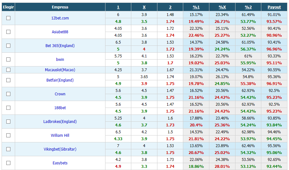
Task: Tick the 12bet.com row checkbox
Action: point(8,18)
